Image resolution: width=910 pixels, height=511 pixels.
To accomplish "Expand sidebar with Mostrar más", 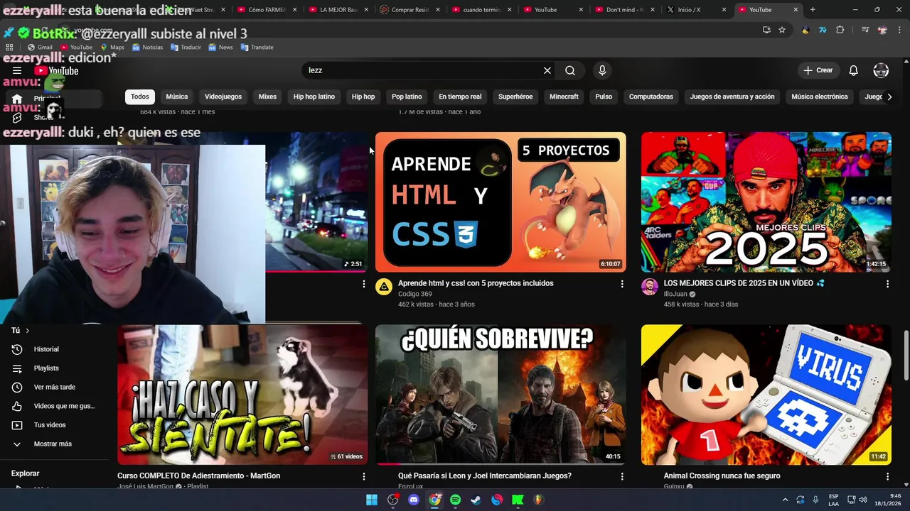I will pyautogui.click(x=53, y=444).
